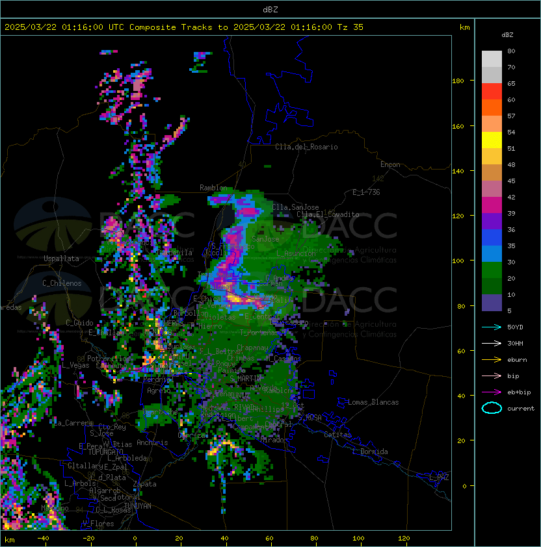The width and height of the screenshot is (541, 547).
Task: Pick the purple 36–39 dBZ swatch
Action: click(x=492, y=221)
